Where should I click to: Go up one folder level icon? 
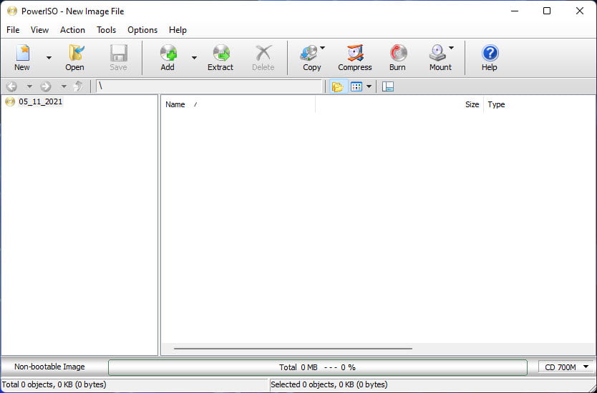point(78,86)
